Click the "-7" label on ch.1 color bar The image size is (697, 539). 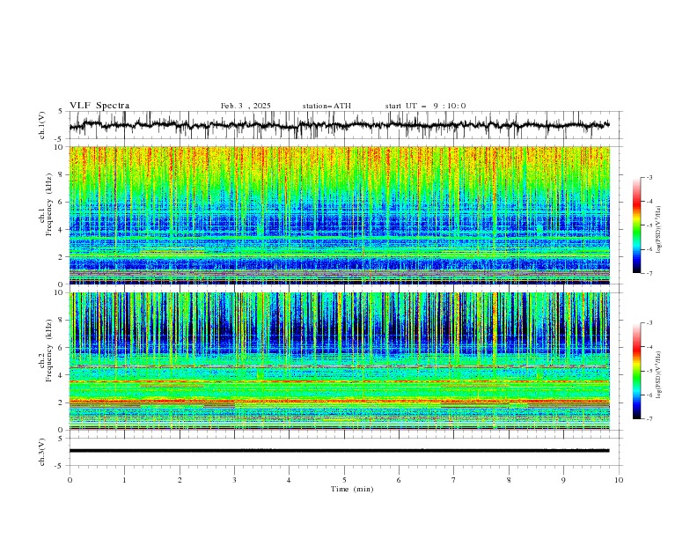tap(649, 273)
